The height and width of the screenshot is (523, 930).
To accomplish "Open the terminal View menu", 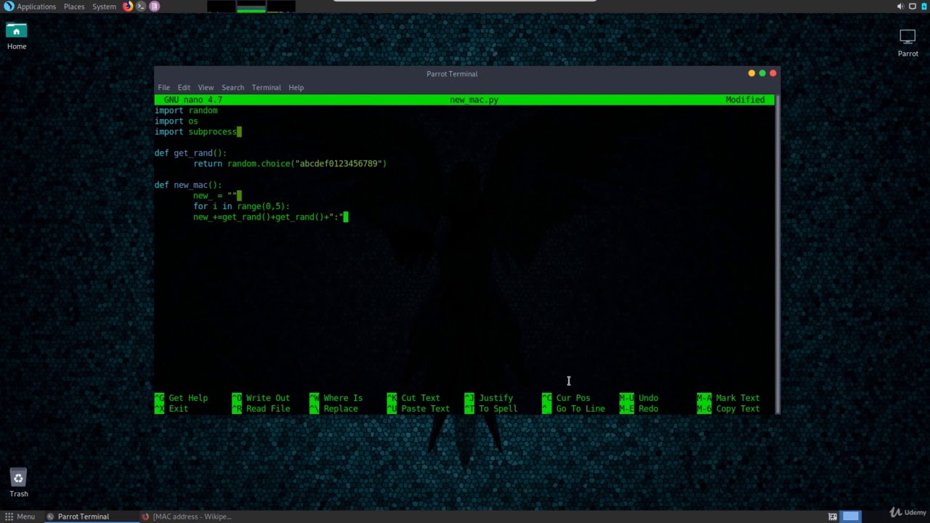I will [206, 87].
